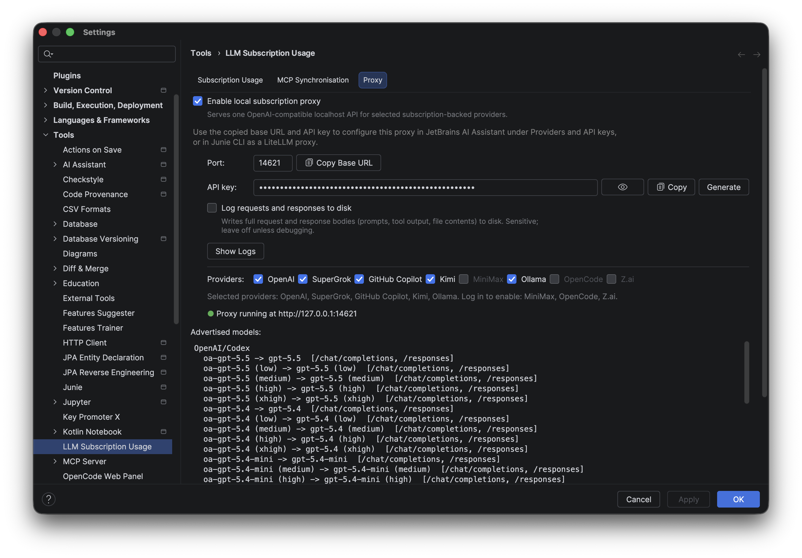Open help via the question mark icon
This screenshot has height=558, width=802.
[x=49, y=499]
